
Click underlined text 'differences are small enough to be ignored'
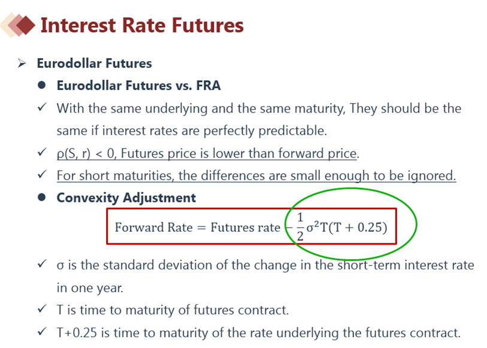(x=328, y=175)
